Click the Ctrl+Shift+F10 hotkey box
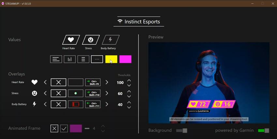This screenshot has width=277, height=139. [x=93, y=93]
